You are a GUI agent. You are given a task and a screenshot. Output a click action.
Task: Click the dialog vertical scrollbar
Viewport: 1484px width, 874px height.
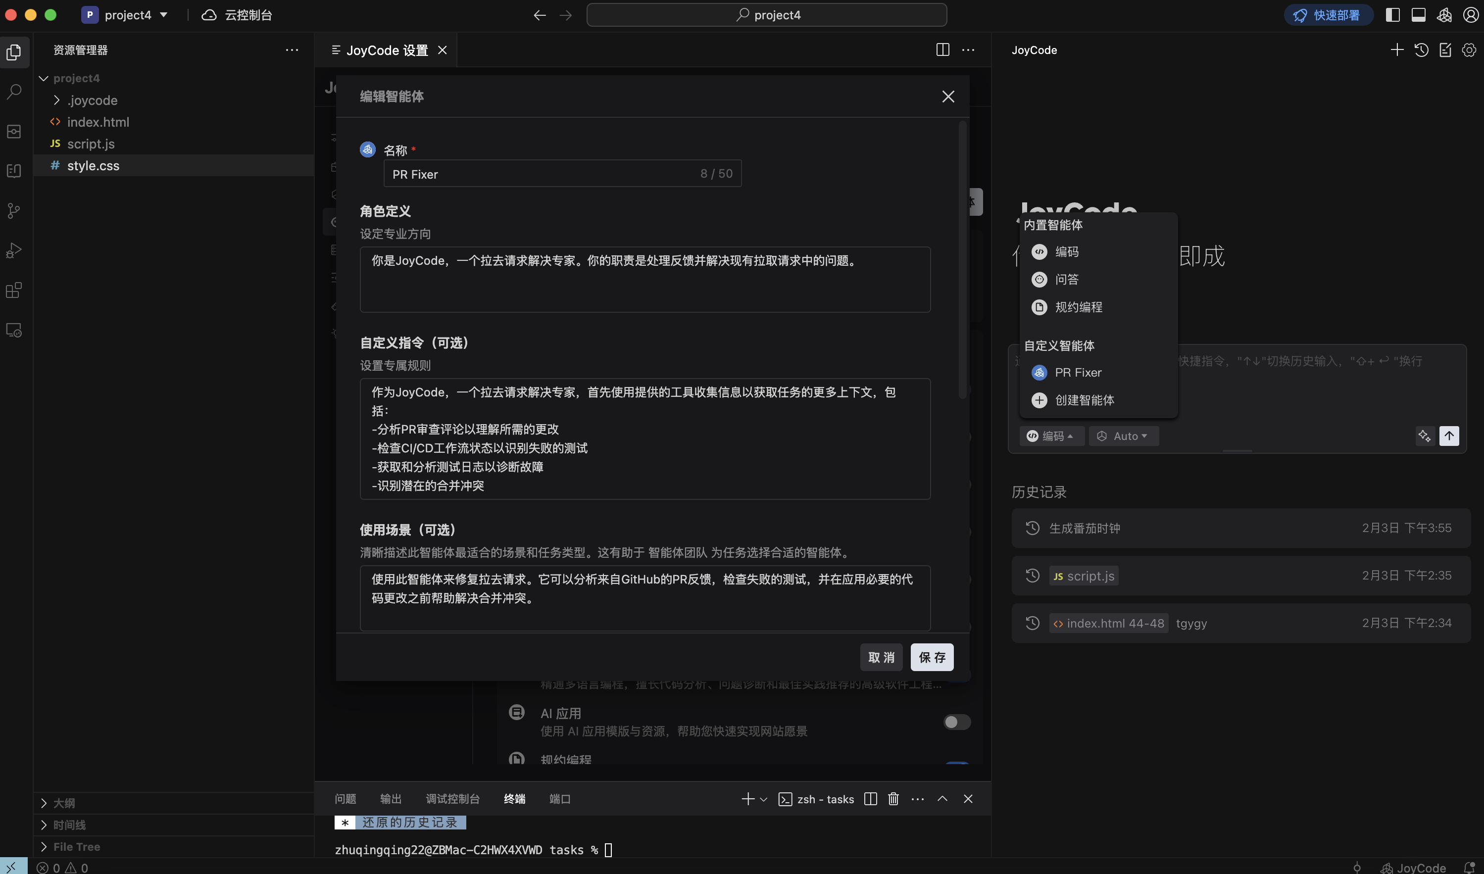coord(963,259)
